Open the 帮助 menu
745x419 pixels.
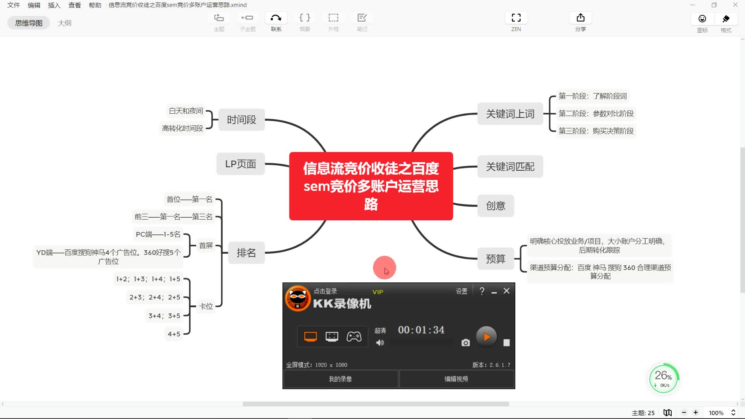[95, 5]
